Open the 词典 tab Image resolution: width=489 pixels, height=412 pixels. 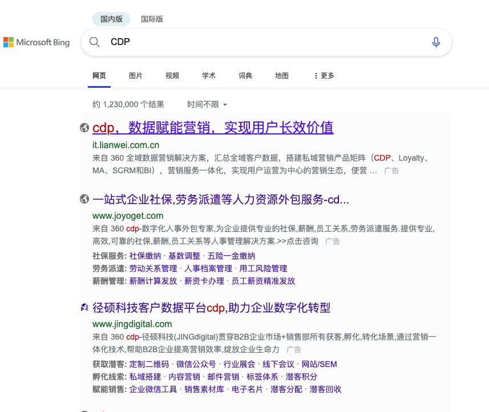point(245,76)
